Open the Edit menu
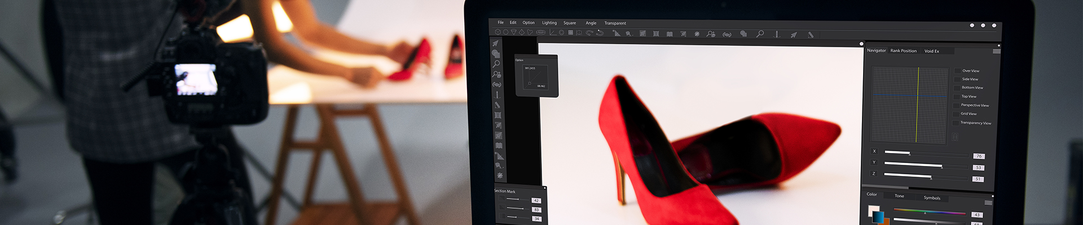Screen dimensions: 1083x225 [x=513, y=22]
